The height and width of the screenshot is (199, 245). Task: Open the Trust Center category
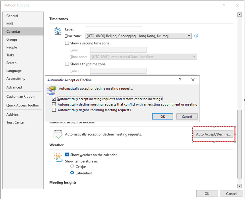(x=23, y=122)
